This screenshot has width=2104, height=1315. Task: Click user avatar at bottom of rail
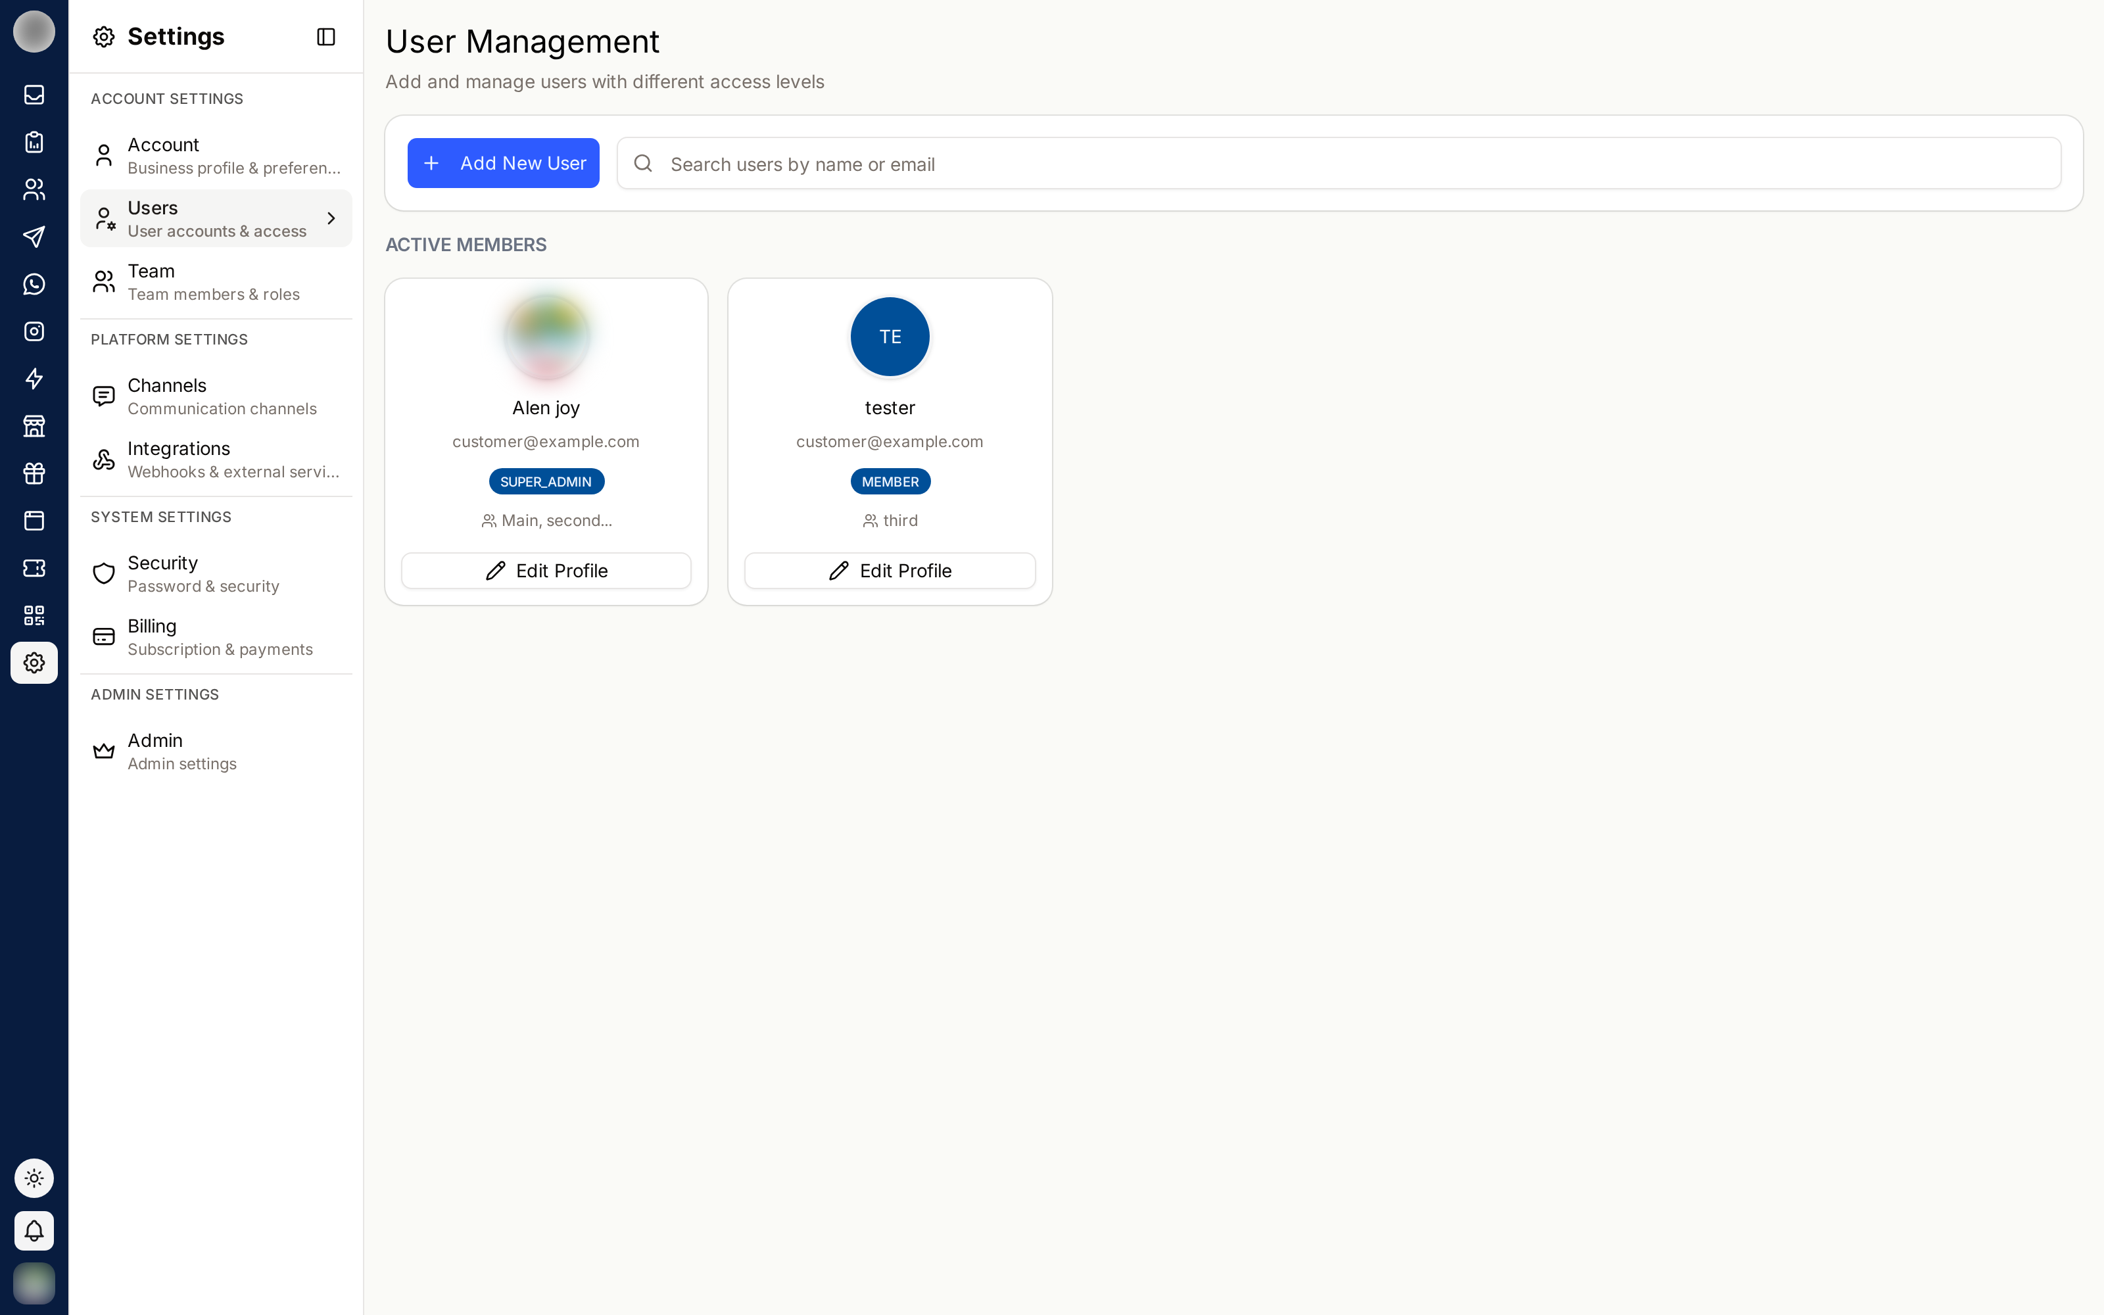[34, 1283]
